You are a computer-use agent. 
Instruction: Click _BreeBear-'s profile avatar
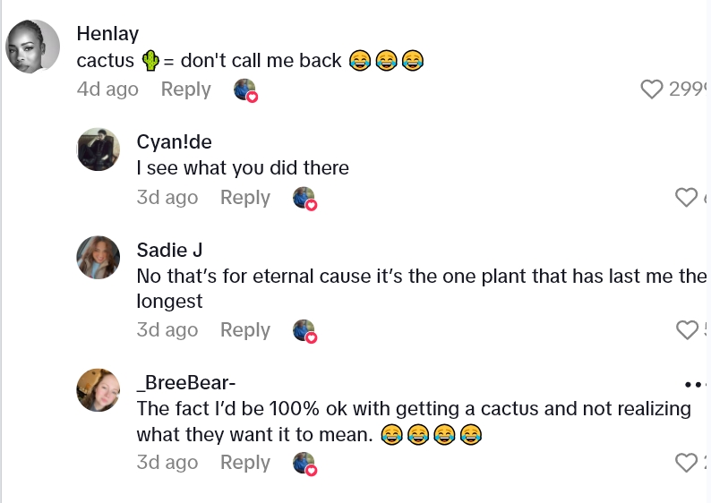[x=99, y=390]
